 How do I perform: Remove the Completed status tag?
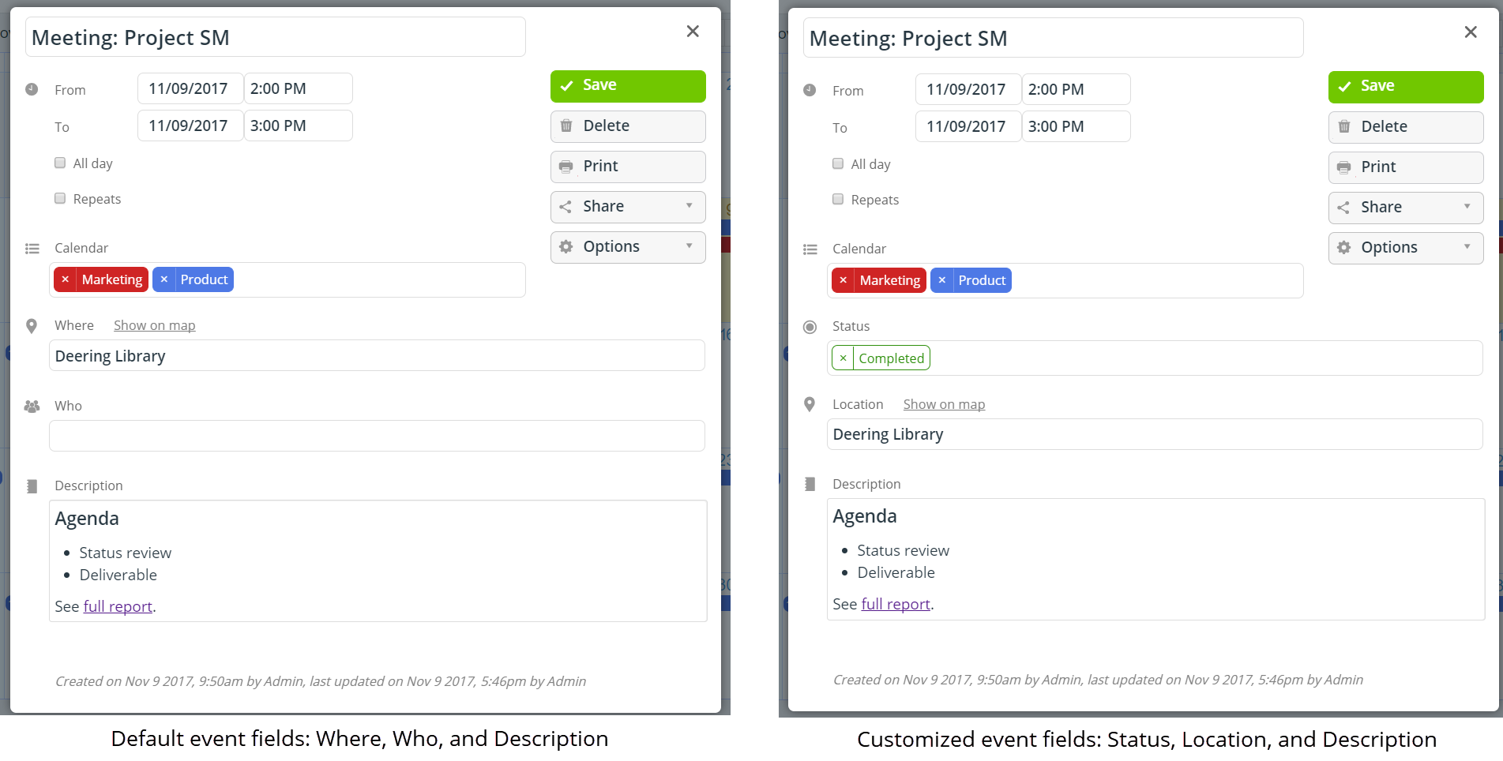pos(843,358)
